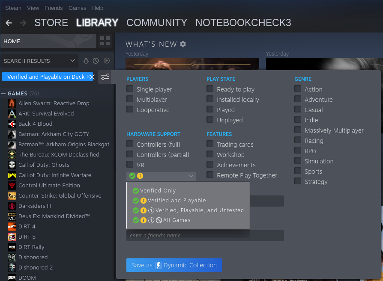Toggle the advanced filters slider icon
383x281 pixels.
(x=105, y=77)
